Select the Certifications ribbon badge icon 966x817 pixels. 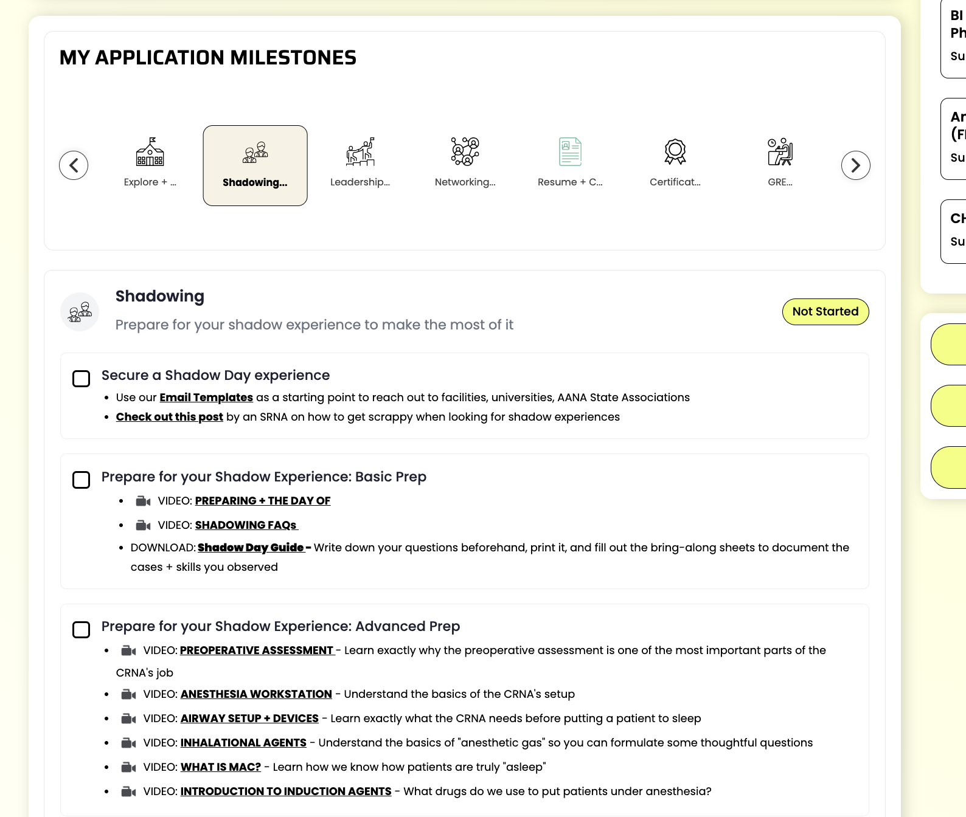[x=675, y=152]
